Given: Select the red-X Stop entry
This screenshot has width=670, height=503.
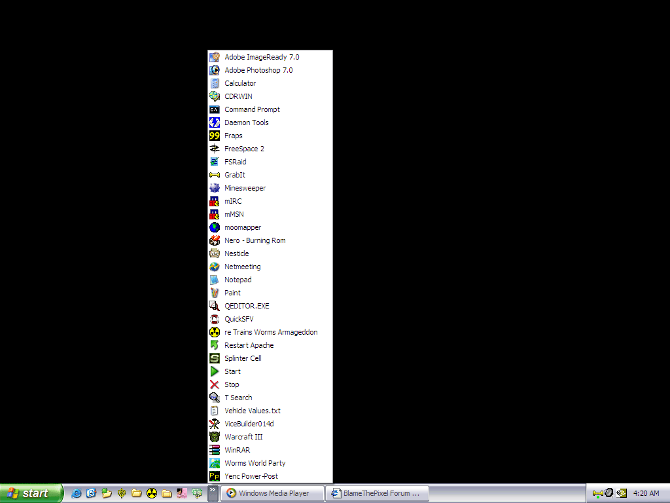Looking at the screenshot, I should click(270, 384).
